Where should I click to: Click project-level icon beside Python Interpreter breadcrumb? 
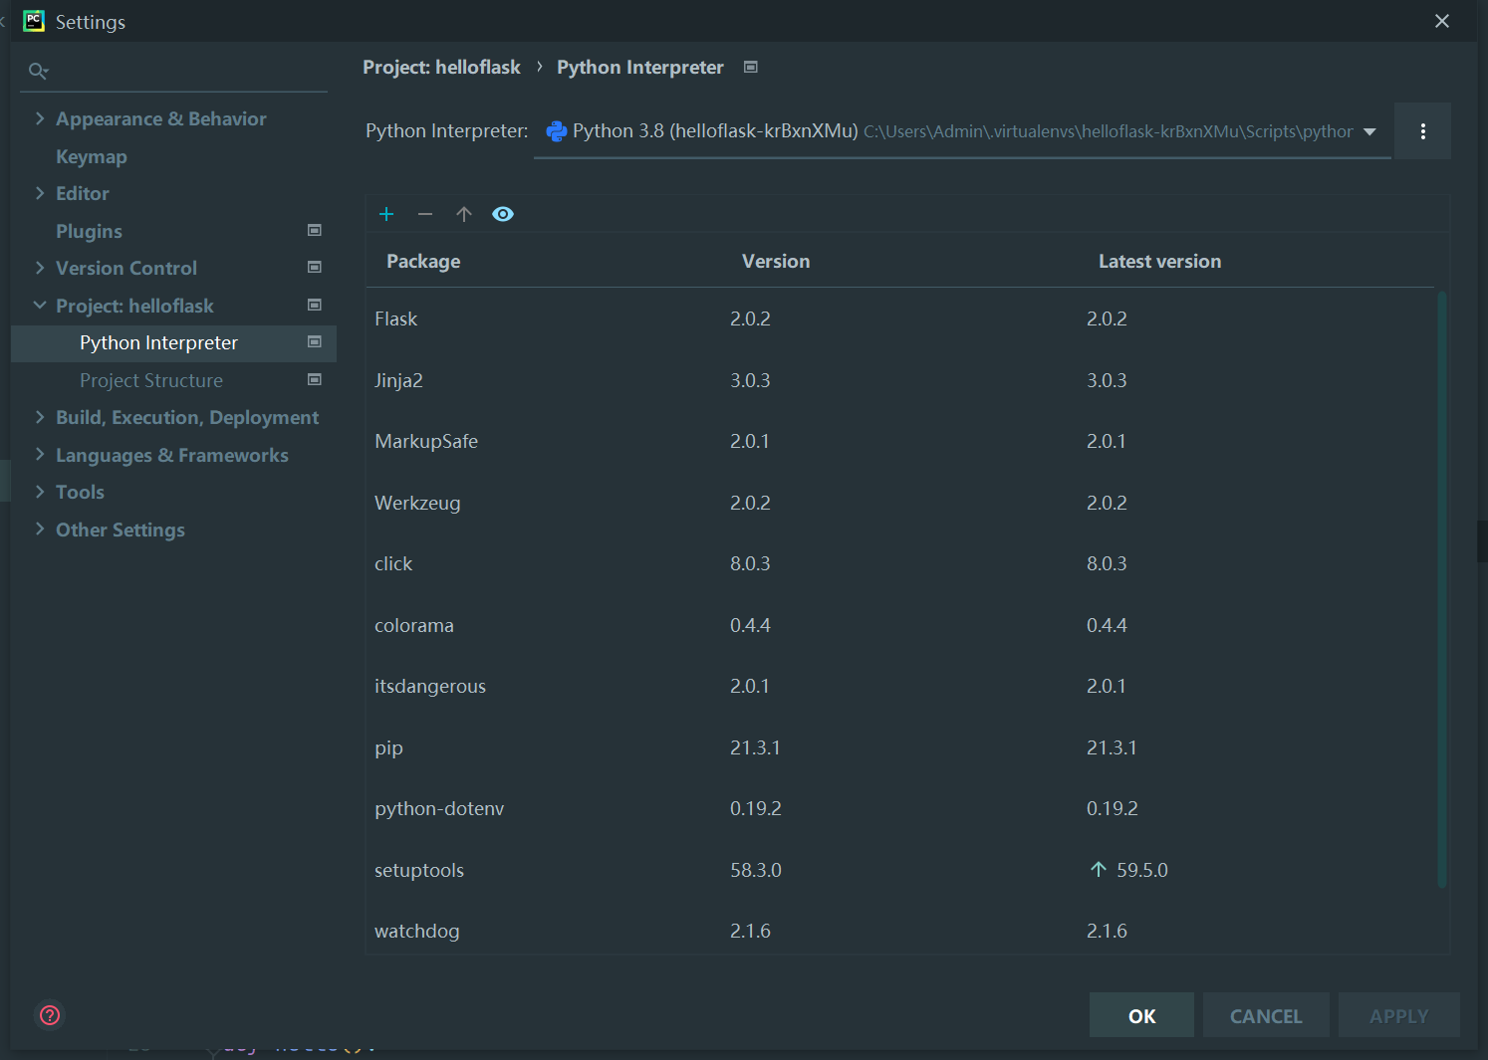751,67
